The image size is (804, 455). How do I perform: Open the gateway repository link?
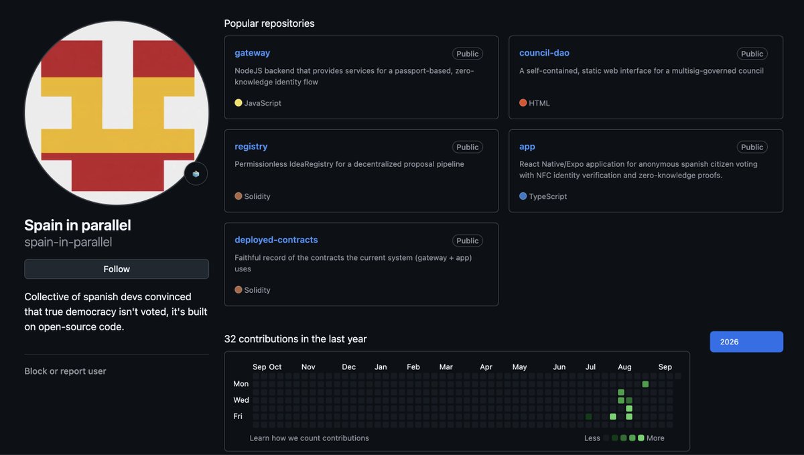pyautogui.click(x=252, y=53)
